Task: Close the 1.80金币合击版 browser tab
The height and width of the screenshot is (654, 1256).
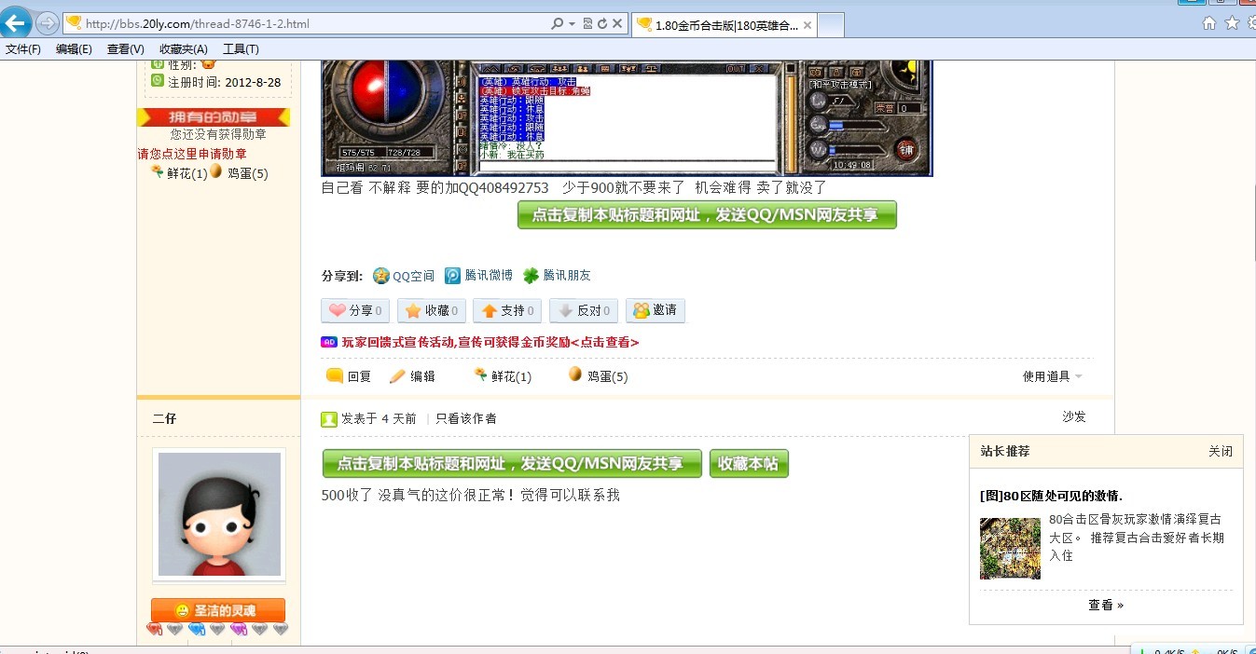Action: 807,25
